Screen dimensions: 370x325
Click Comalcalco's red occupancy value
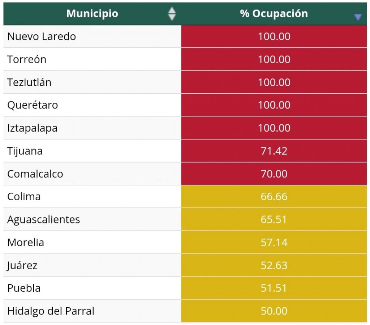point(274,174)
